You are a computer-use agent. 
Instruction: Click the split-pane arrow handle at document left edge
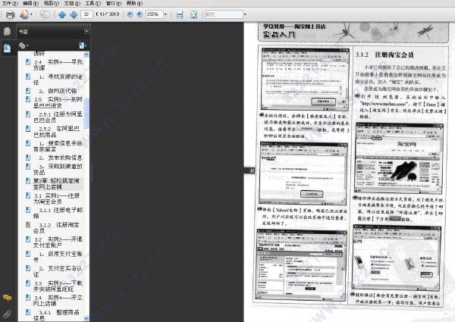pos(249,170)
